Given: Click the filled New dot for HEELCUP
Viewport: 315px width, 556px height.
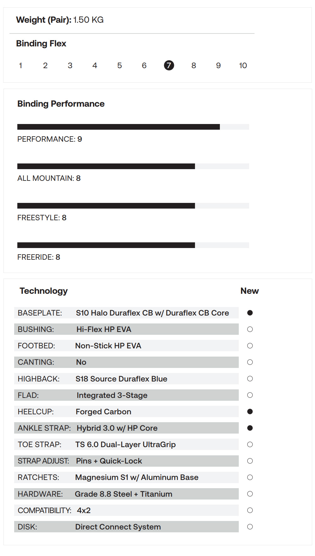Looking at the screenshot, I should [250, 411].
